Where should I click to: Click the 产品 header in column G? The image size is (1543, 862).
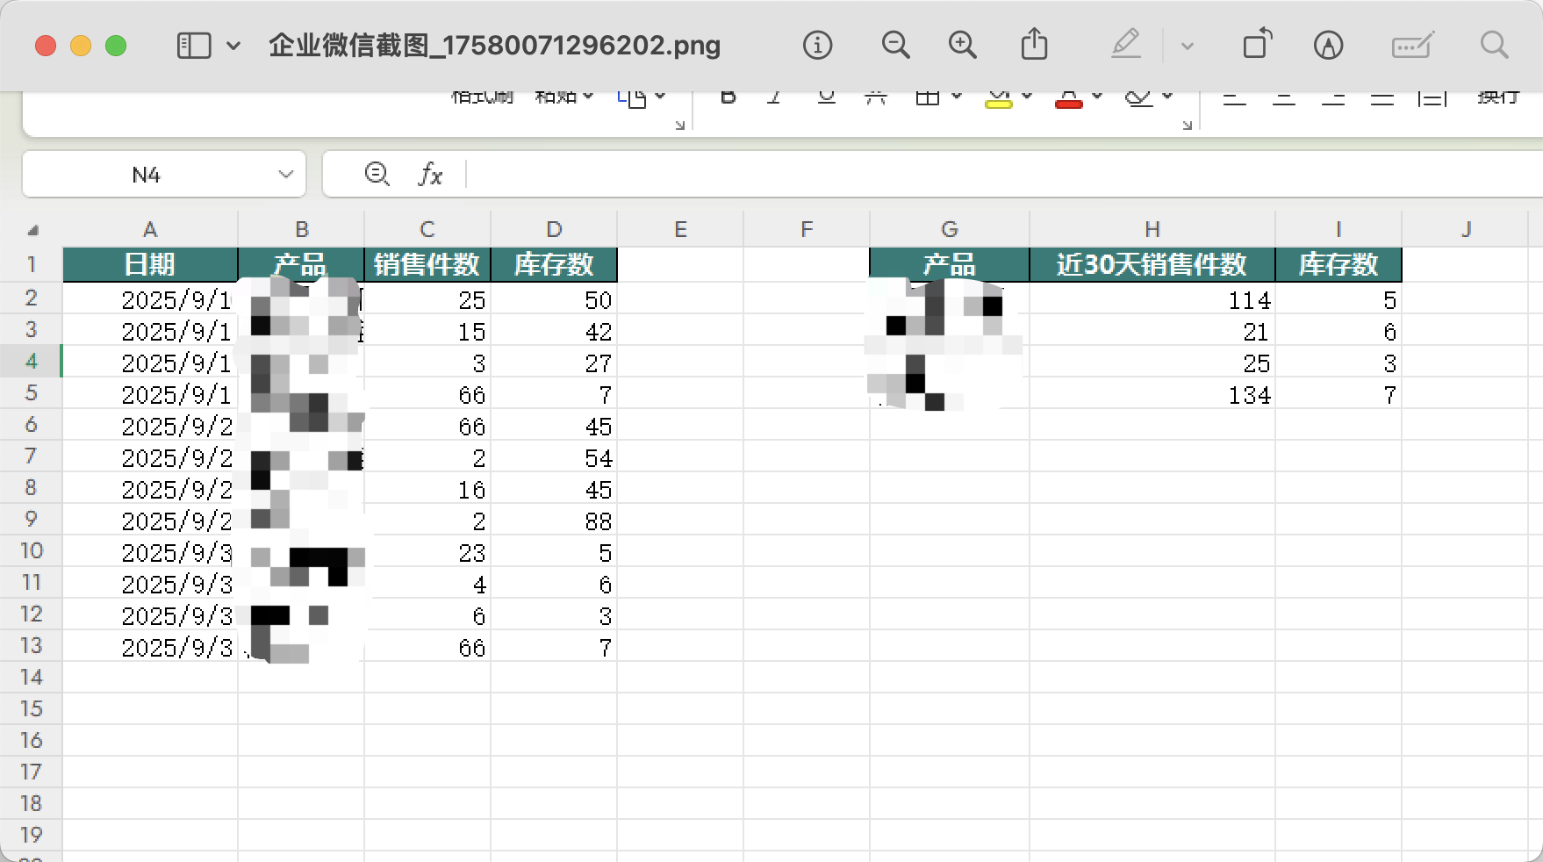click(950, 264)
